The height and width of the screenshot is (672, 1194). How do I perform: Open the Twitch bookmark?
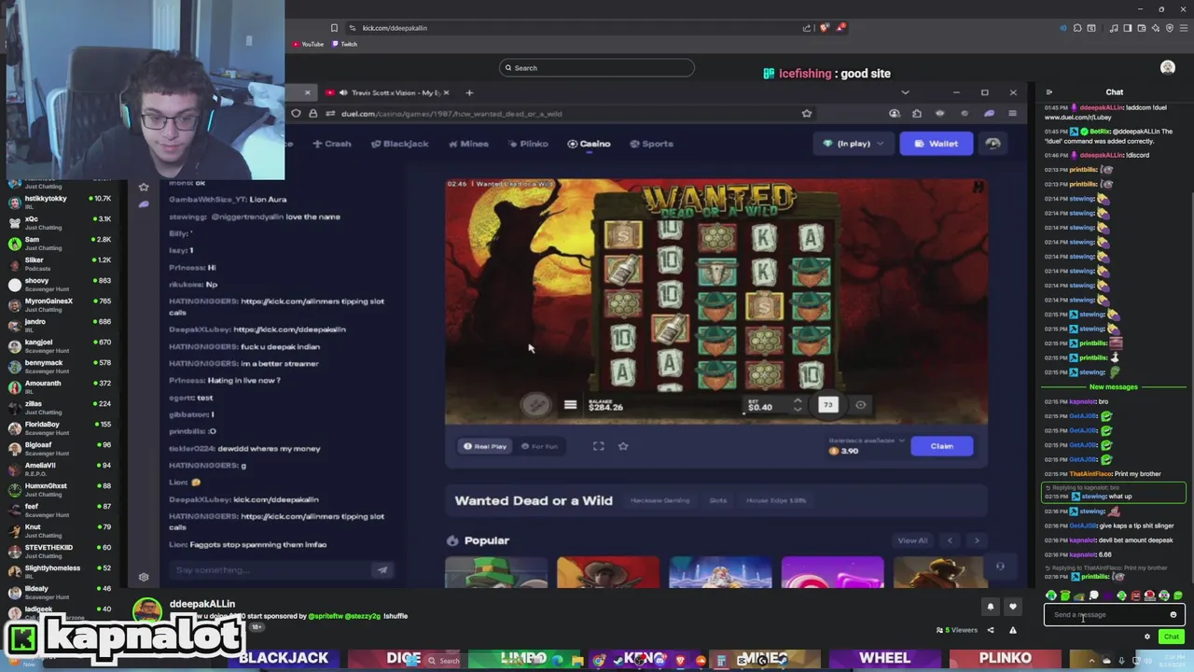point(345,44)
